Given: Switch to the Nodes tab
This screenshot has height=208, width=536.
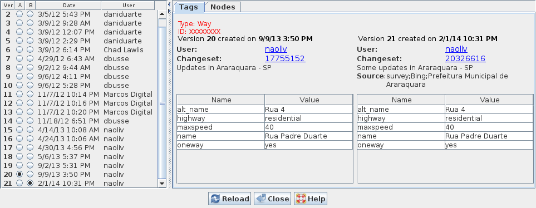Looking at the screenshot, I should 223,7.
